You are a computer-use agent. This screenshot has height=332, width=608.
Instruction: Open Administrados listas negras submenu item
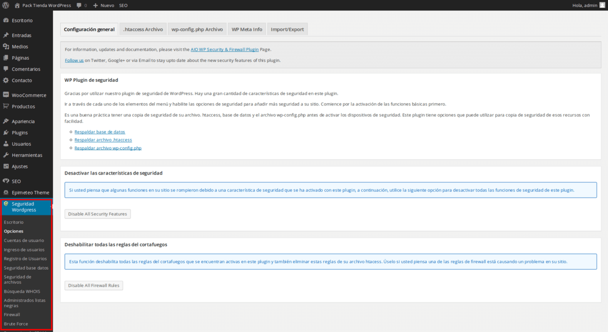point(24,303)
